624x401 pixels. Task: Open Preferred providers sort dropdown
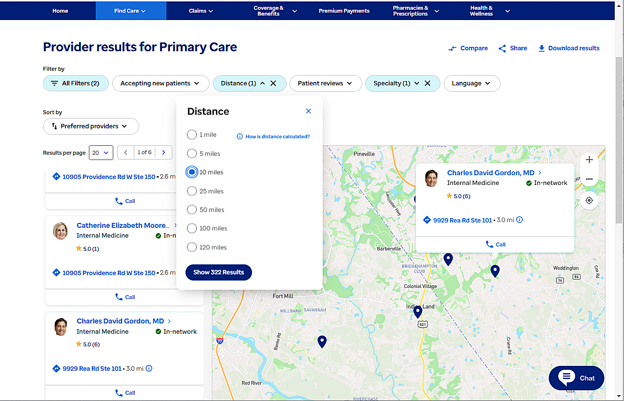pos(91,126)
